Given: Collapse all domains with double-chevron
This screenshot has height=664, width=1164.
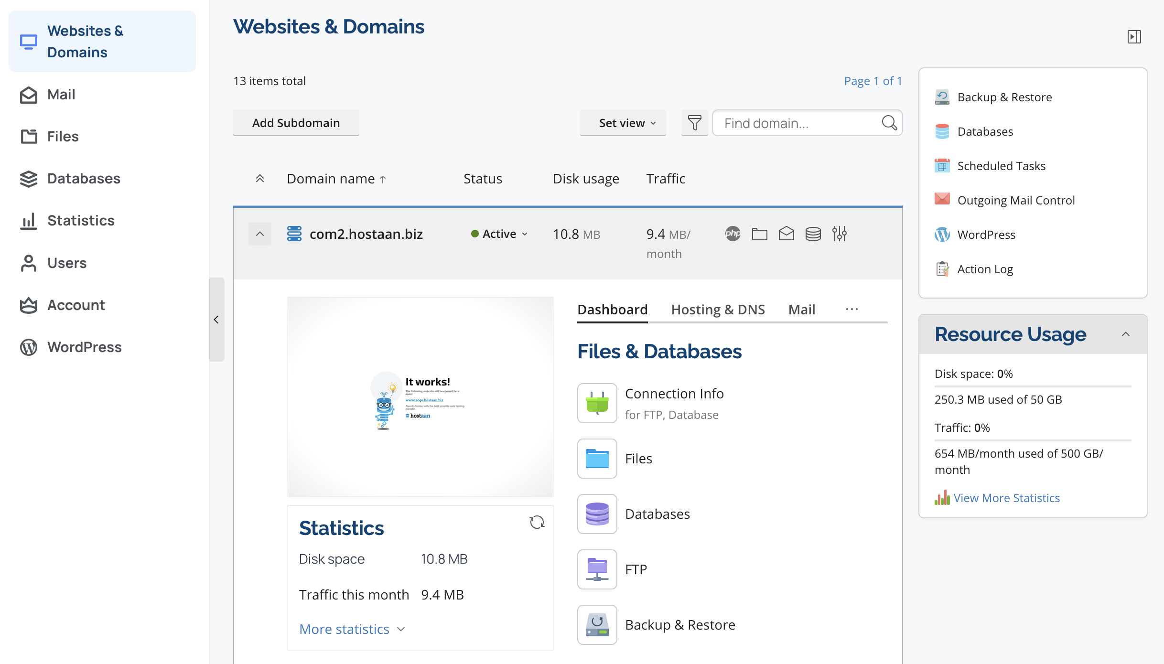Looking at the screenshot, I should tap(260, 179).
